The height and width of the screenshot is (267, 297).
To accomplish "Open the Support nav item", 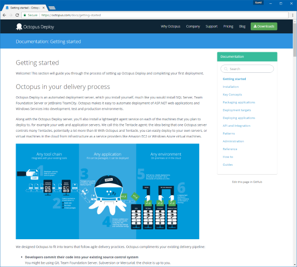I will 211,26.
